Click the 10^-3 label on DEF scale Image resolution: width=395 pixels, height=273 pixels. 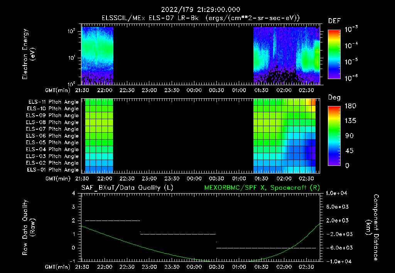351,29
